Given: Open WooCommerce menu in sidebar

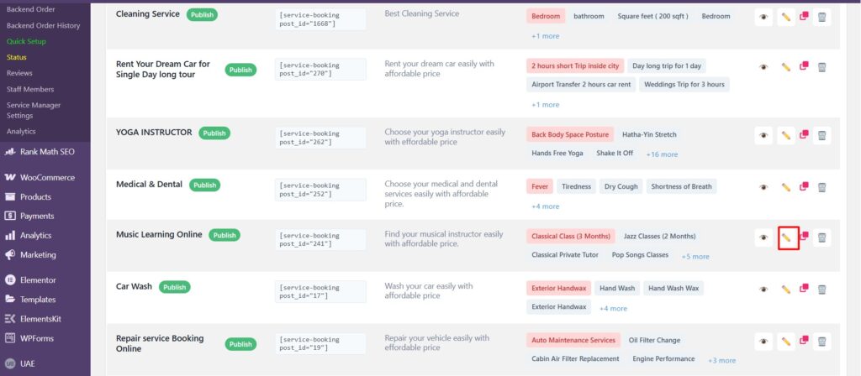Looking at the screenshot, I should [x=47, y=178].
